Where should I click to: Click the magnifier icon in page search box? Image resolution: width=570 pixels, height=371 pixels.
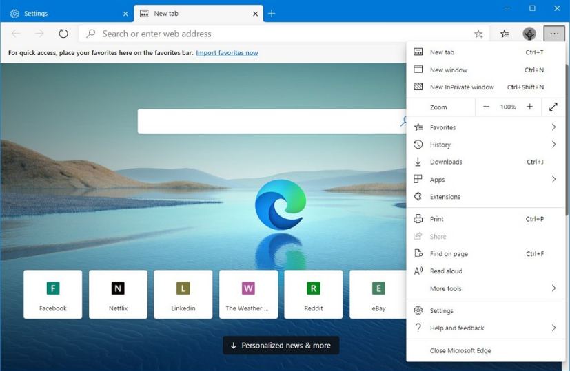[x=403, y=121]
